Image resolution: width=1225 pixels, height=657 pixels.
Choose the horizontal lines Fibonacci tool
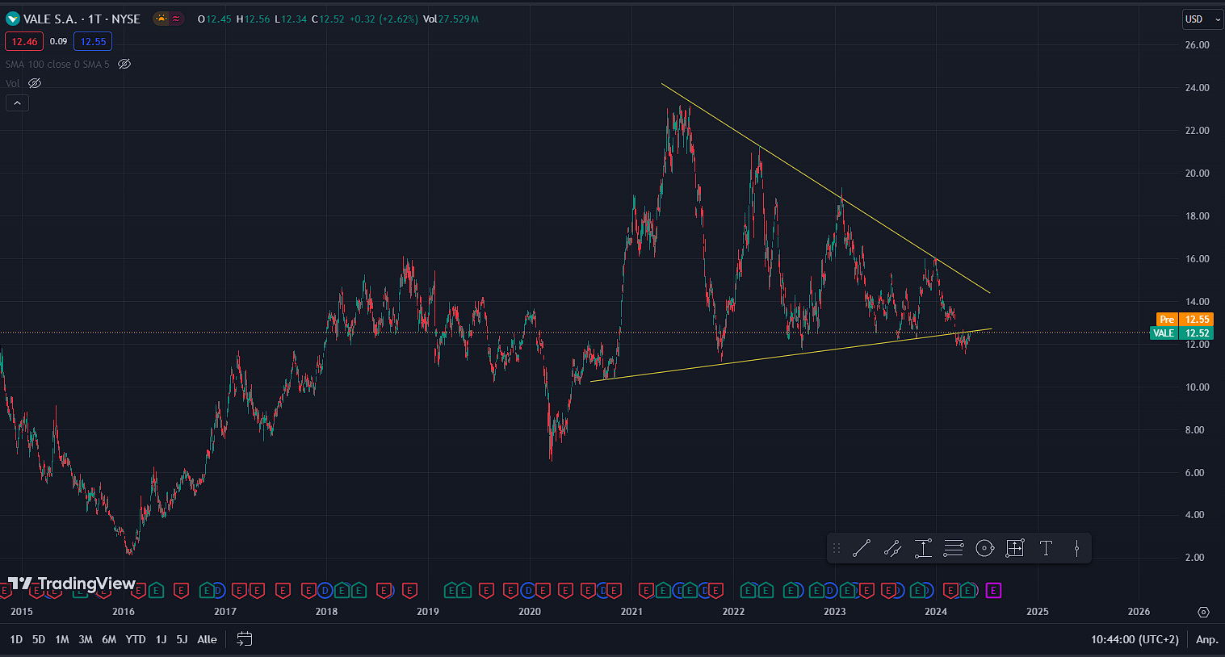[954, 549]
